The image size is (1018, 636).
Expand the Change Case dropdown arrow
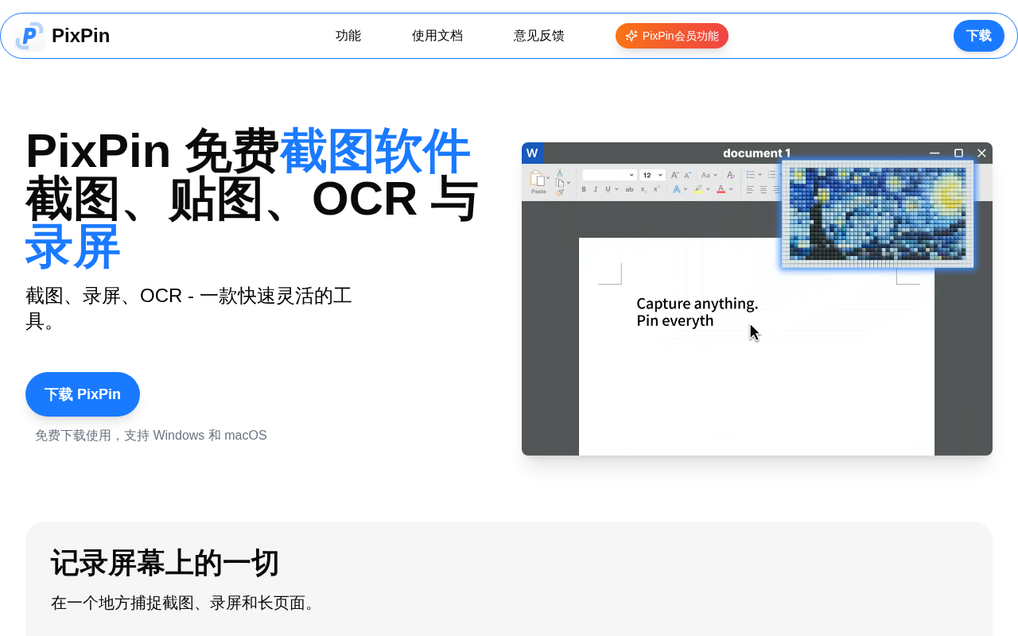click(715, 175)
